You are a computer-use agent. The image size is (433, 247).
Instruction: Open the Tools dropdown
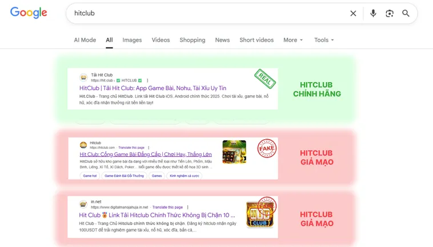tap(324, 40)
